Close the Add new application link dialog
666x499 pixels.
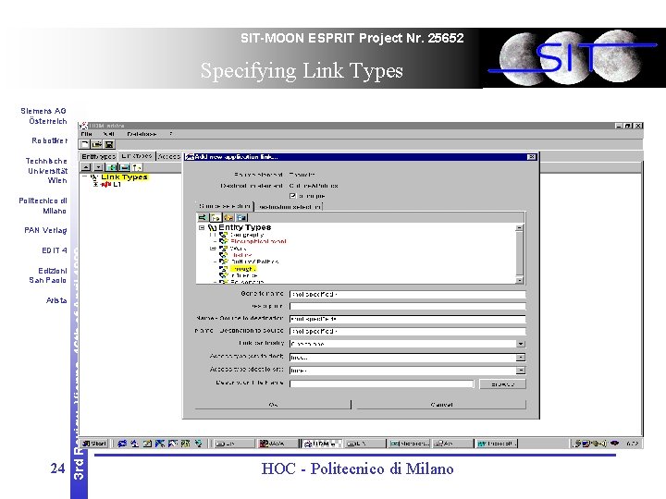point(531,157)
